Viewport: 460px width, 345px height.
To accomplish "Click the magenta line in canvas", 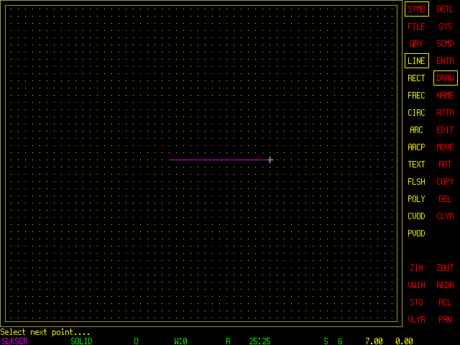I will (x=218, y=160).
